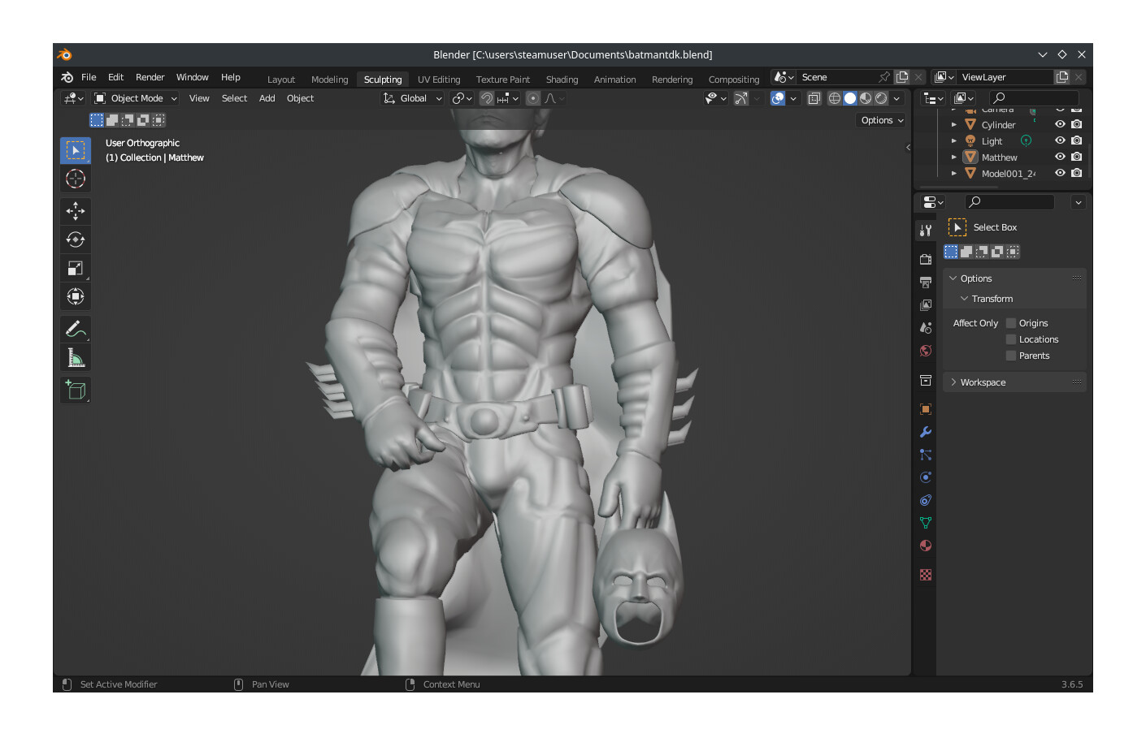Create a new scene with Scene copy button
Viewport: 1146px width, 755px height.
click(902, 77)
